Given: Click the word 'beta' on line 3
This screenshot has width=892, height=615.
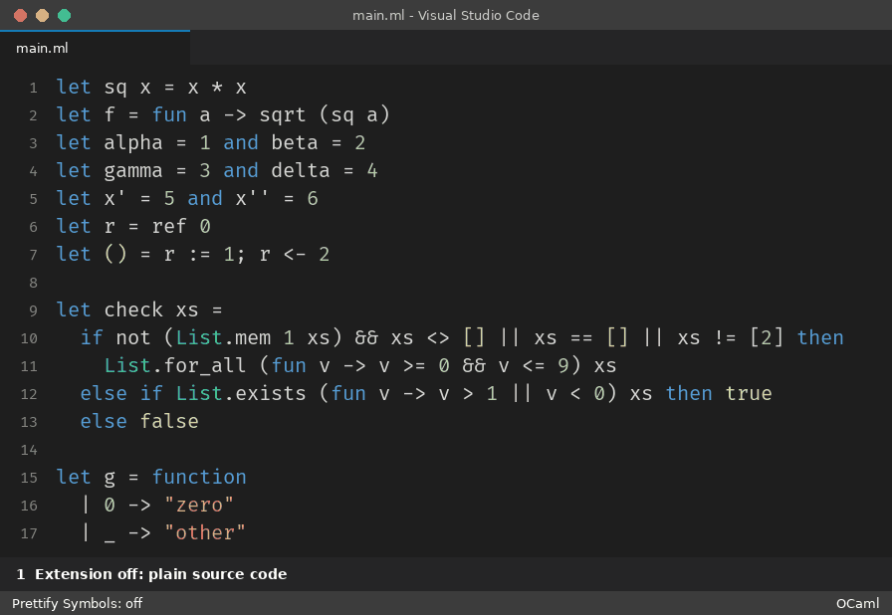Looking at the screenshot, I should coord(295,142).
